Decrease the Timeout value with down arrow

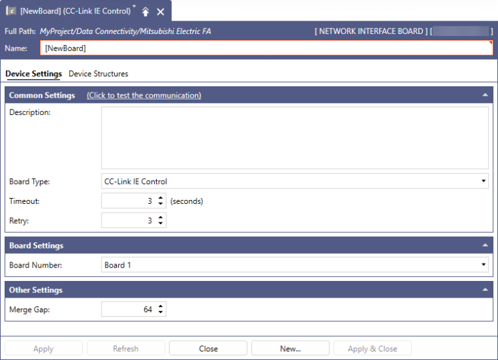click(x=161, y=204)
